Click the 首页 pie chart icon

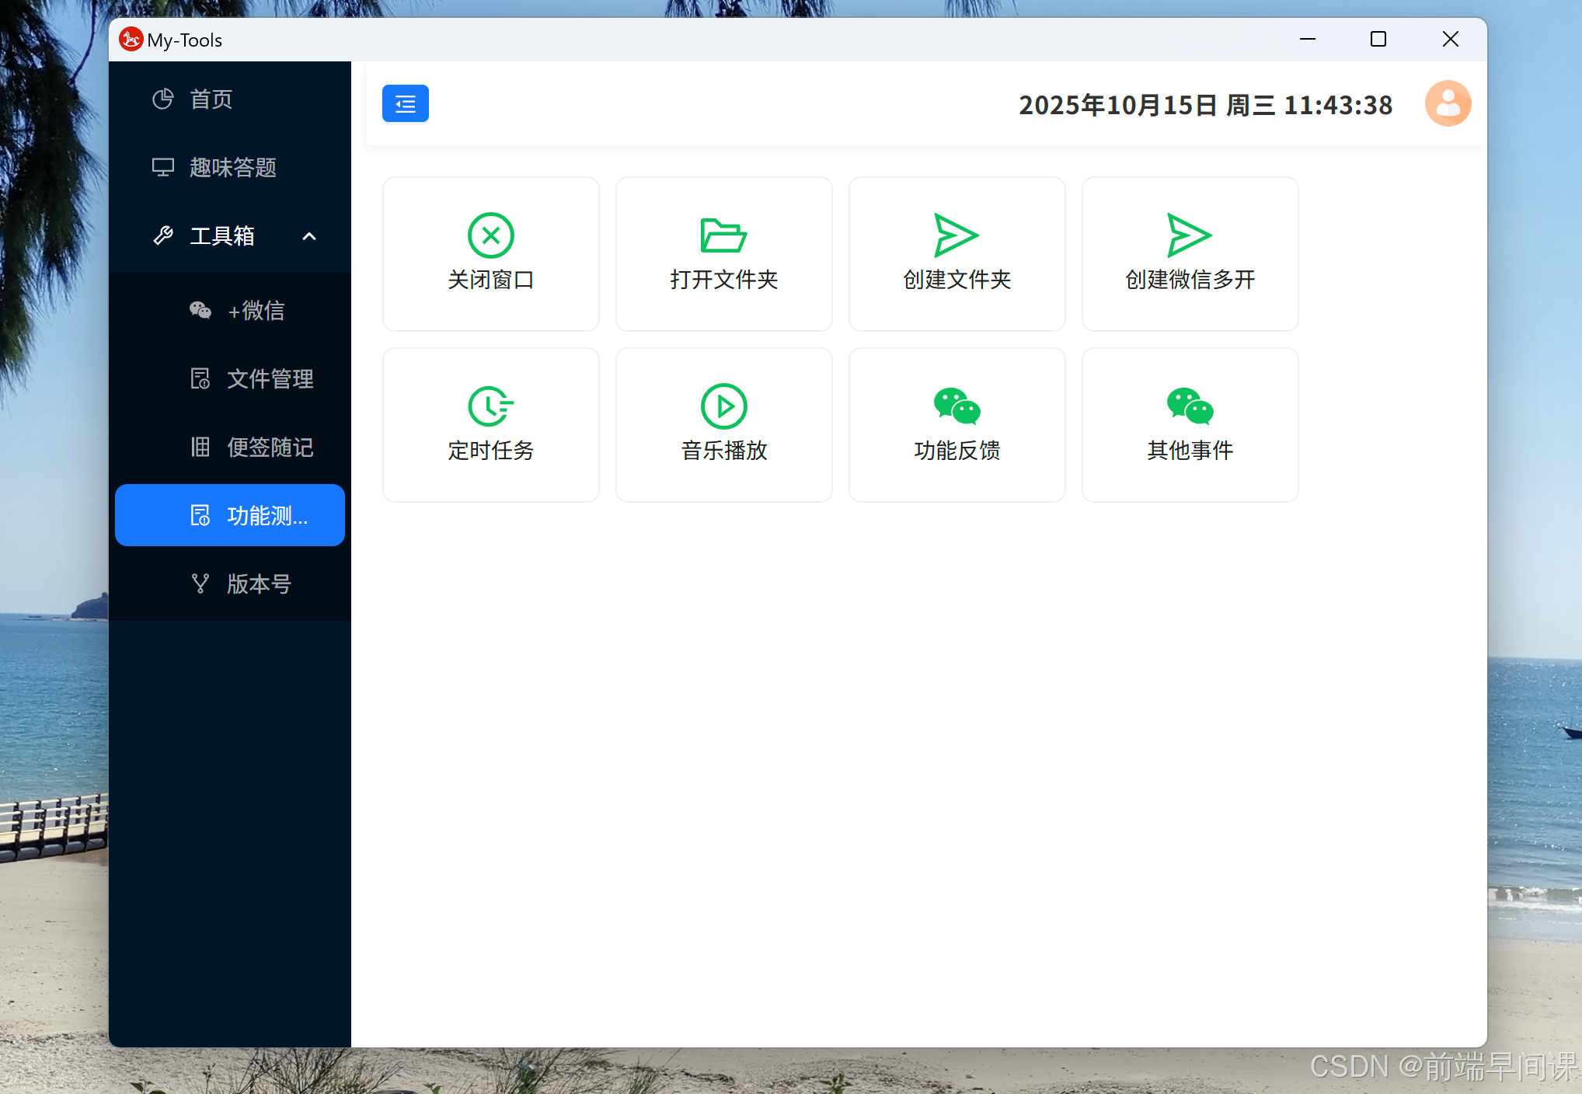(x=163, y=99)
